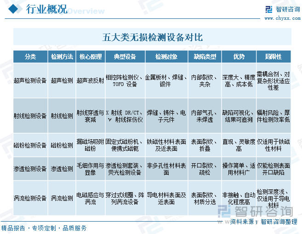Click the 漏磁场吸附磁粉 cell
Image resolution: width=302 pixels, height=234 pixels.
(x=91, y=145)
